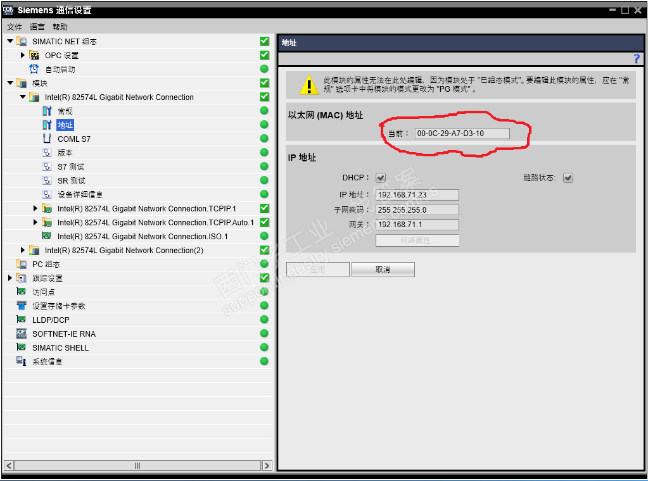Click the 网关 field 192.168.71.1
This screenshot has width=648, height=481.
point(417,225)
